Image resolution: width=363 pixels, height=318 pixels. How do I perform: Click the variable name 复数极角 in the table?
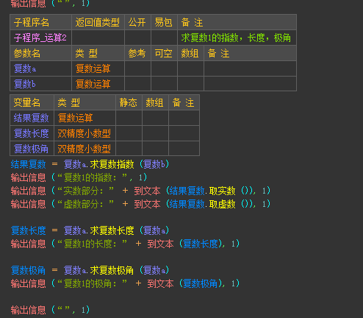(x=32, y=149)
